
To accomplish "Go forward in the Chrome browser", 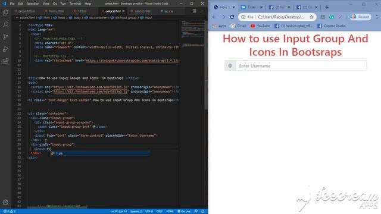I will coord(223,17).
